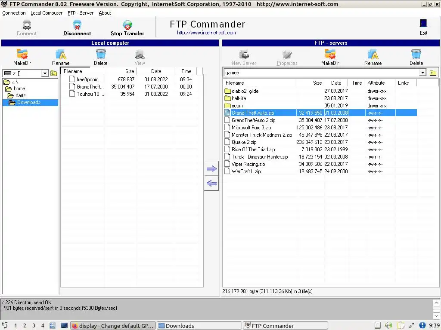
Task: Select local file GrandTheft...
Action: point(90,87)
